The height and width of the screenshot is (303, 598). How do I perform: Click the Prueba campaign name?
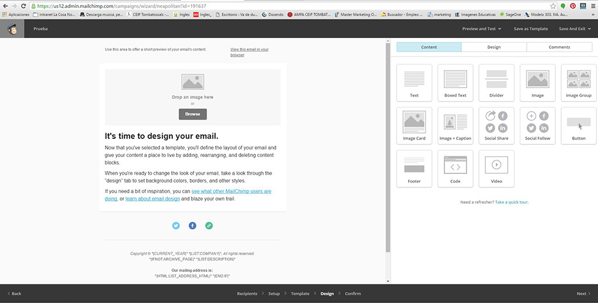[x=40, y=29]
